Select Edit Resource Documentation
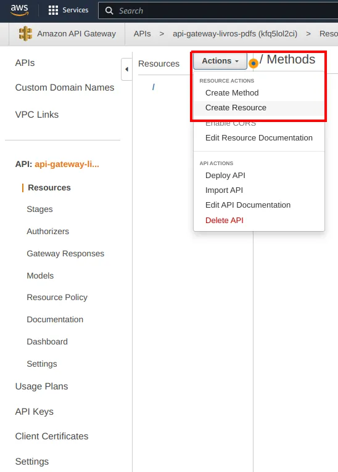This screenshot has height=472, width=338. 259,138
